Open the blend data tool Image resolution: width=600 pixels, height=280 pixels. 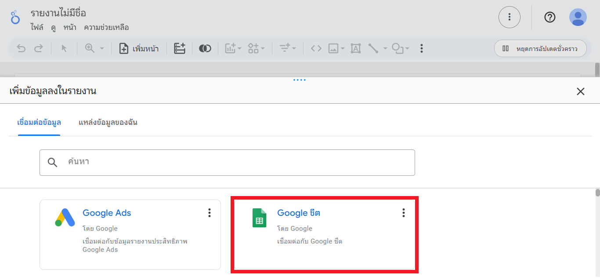(205, 48)
